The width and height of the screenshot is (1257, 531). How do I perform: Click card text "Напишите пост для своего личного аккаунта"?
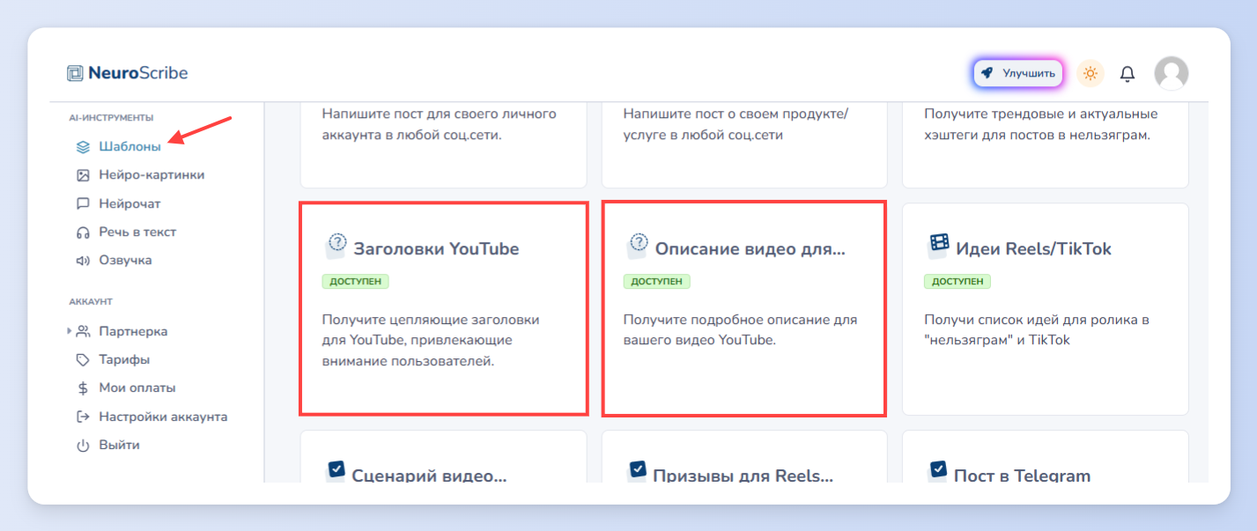pyautogui.click(x=439, y=124)
